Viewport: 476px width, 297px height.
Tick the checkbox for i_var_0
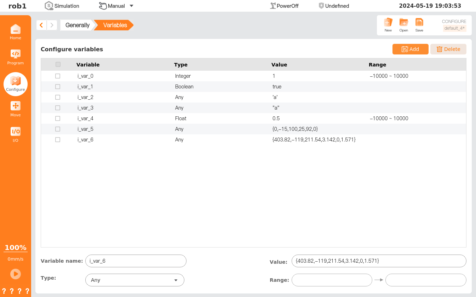pyautogui.click(x=58, y=76)
